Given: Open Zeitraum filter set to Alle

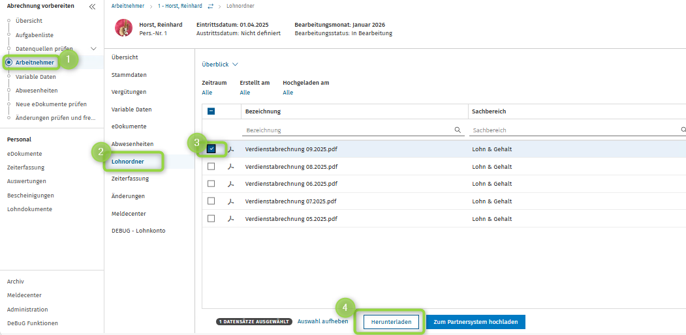Looking at the screenshot, I should 207,93.
